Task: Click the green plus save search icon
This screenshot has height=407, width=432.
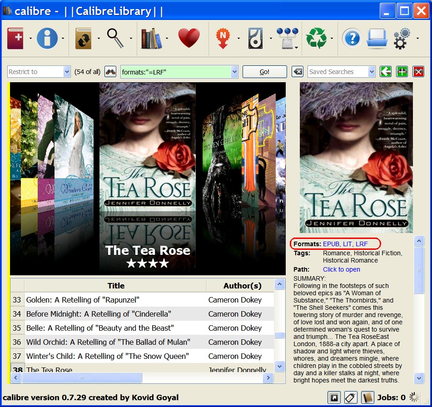Action: click(x=402, y=72)
